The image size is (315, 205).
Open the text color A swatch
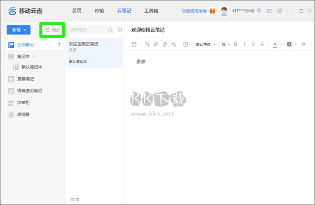click(275, 44)
